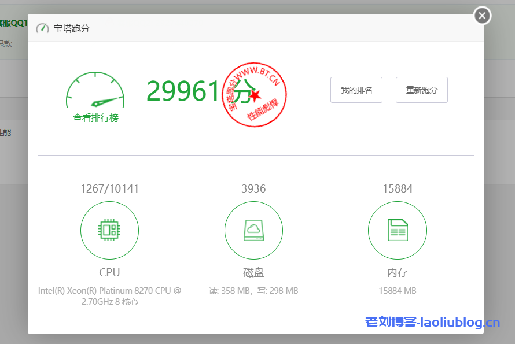Click the 磁盘 label
Viewport: 515px width, 344px height.
253,272
